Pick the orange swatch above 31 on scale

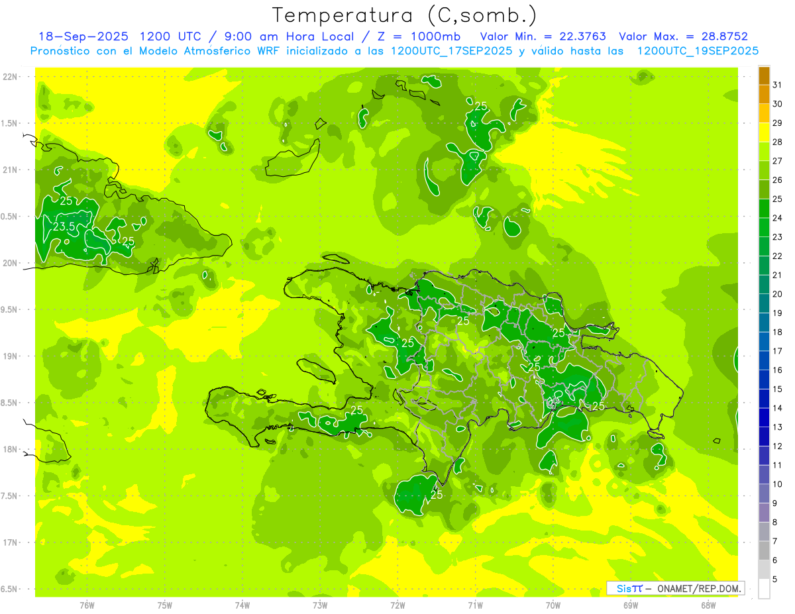(764, 76)
